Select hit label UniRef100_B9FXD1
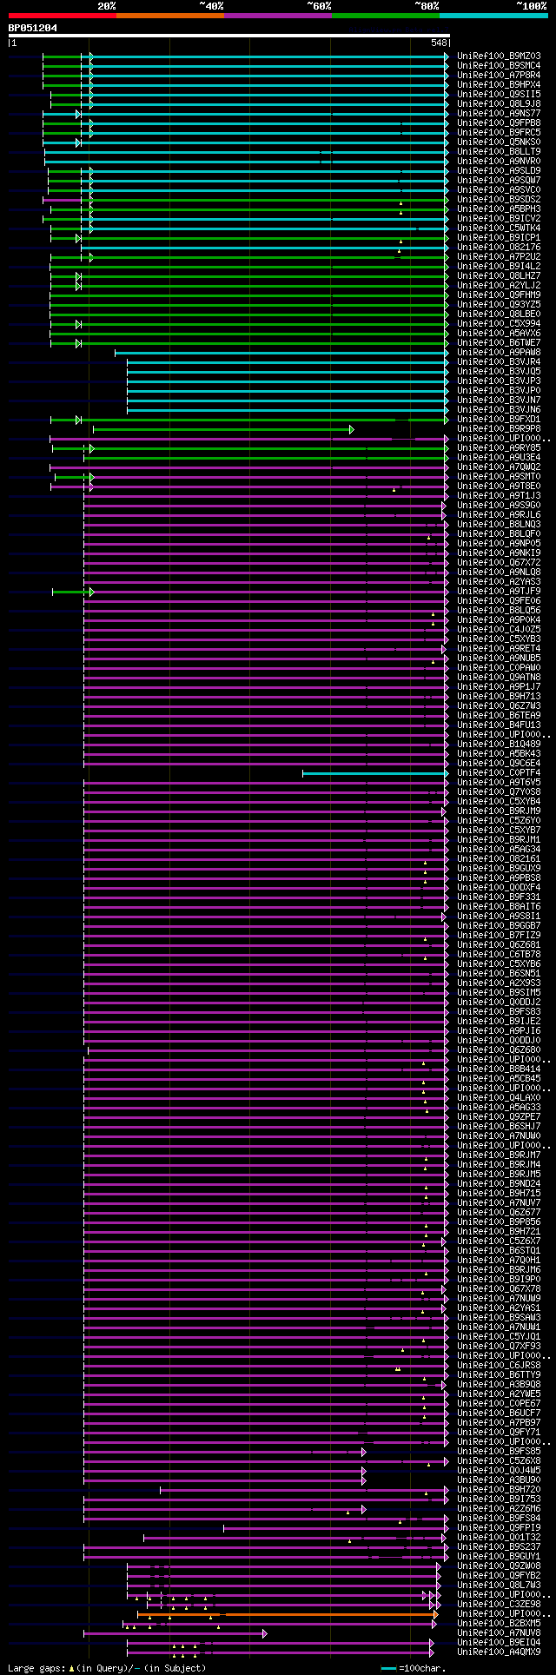This screenshot has width=556, height=1675. coord(499,419)
